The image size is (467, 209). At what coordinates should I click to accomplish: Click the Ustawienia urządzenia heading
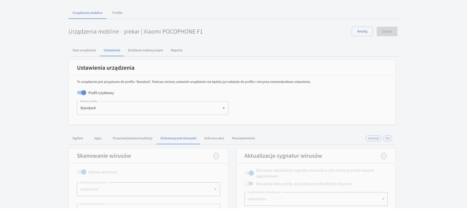pos(106,68)
